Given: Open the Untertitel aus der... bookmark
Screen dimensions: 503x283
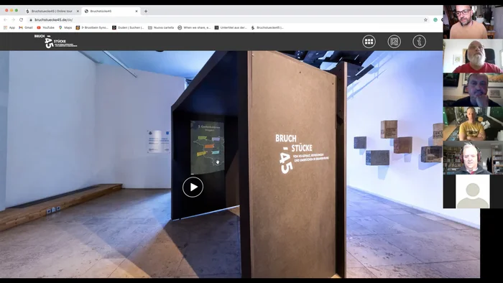Looking at the screenshot, I should coord(231,27).
